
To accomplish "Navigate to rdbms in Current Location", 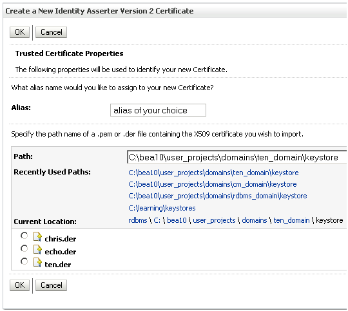I will [x=138, y=220].
